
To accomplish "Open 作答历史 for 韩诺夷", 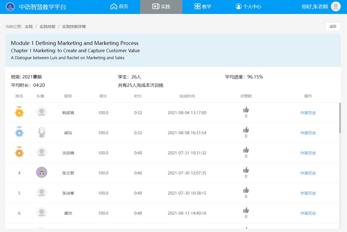I will point(308,113).
